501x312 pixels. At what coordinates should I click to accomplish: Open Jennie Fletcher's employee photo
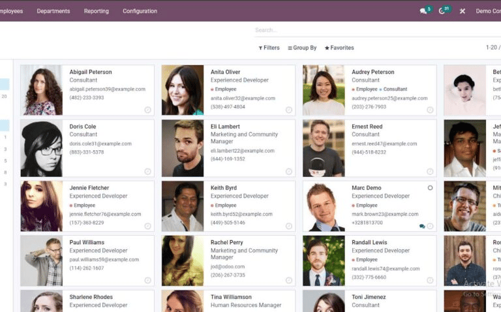point(42,206)
